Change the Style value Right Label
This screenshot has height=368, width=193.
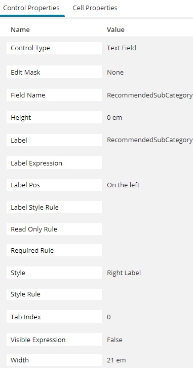coord(124,273)
